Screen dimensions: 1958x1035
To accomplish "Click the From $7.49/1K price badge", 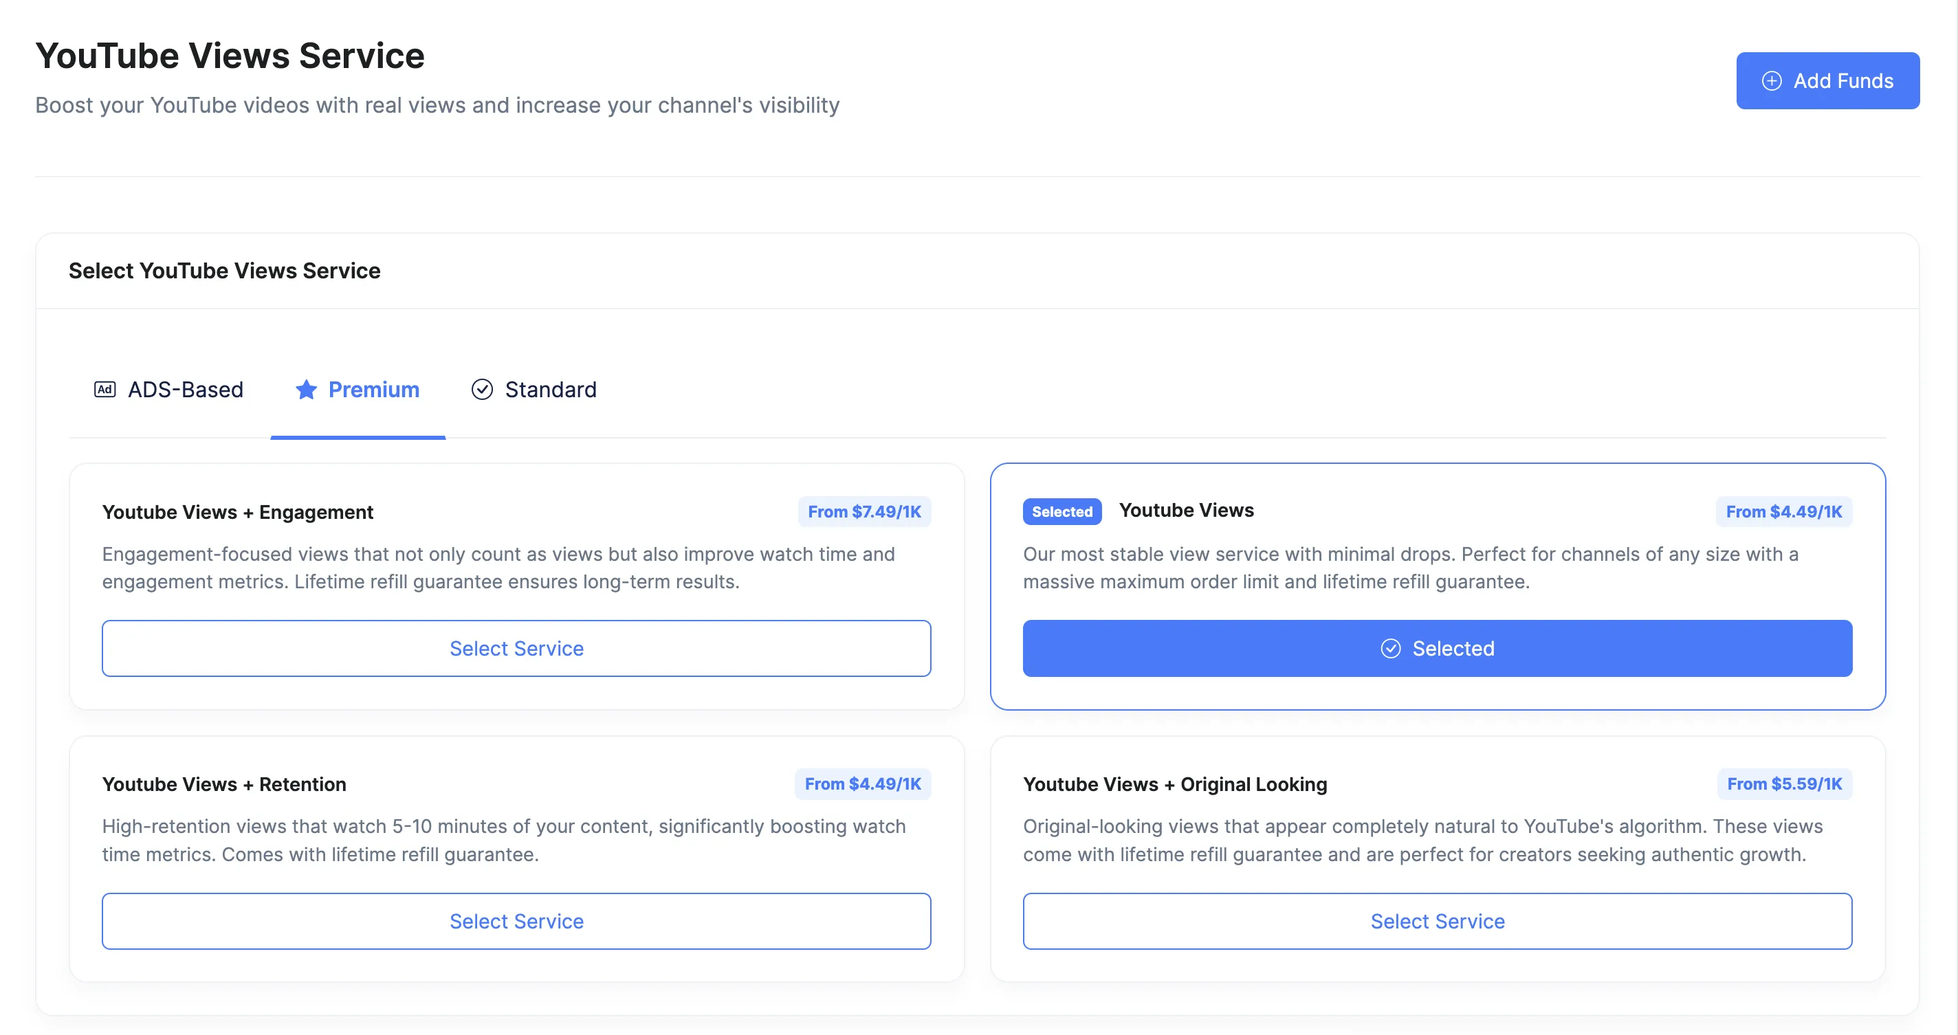I will (864, 511).
